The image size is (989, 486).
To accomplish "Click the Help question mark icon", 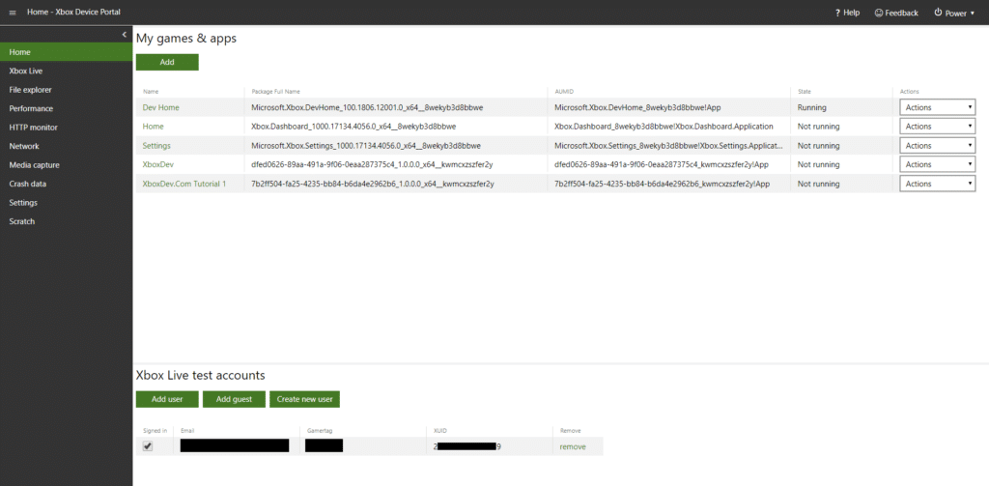I will [837, 13].
